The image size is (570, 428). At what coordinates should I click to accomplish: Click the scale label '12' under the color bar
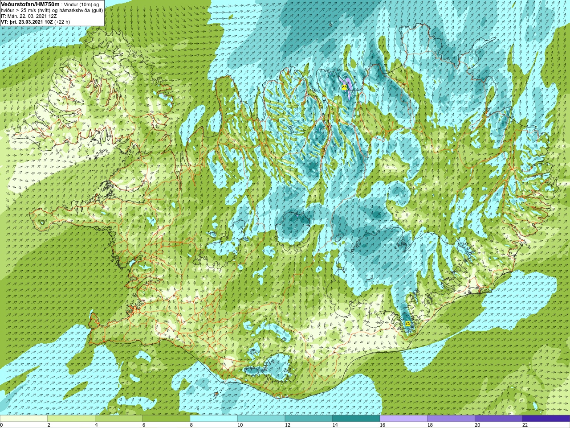click(288, 425)
